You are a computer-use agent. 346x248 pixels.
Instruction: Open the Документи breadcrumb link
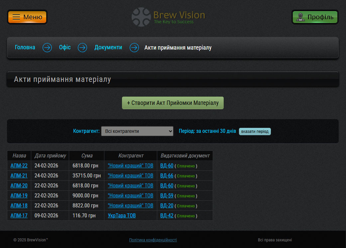[x=108, y=47]
